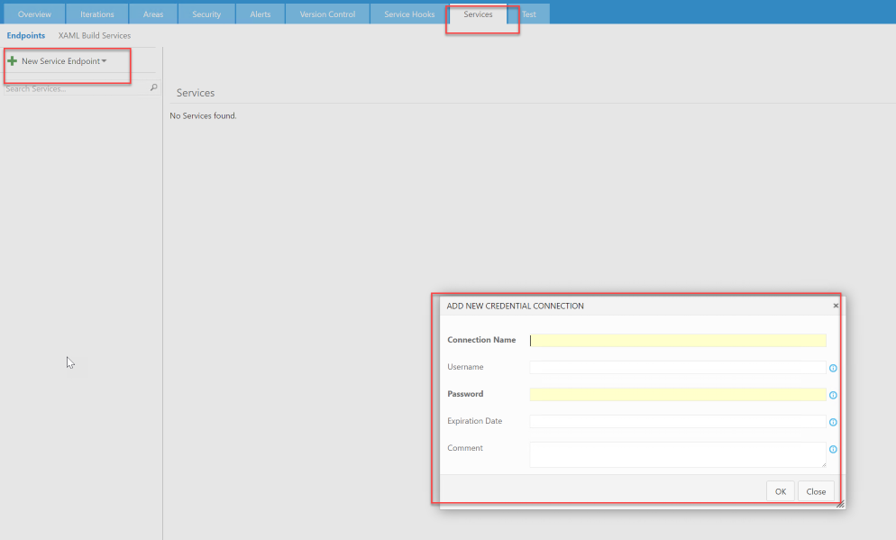Switch to the XAML Build Services tab
This screenshot has width=896, height=540.
[94, 35]
